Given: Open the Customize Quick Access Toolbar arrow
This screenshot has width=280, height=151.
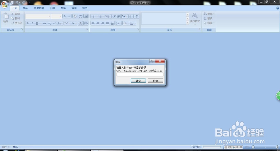Looking at the screenshot, I should pos(29,3).
